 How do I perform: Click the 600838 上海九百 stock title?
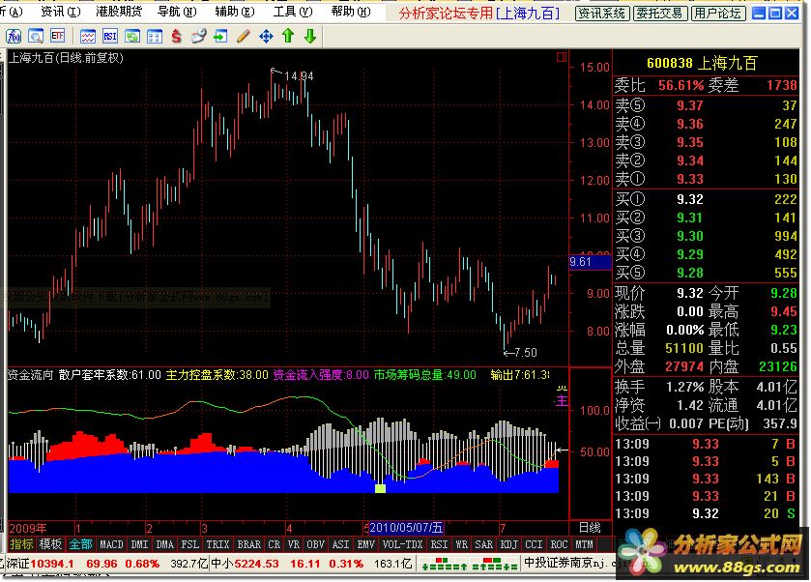702,63
